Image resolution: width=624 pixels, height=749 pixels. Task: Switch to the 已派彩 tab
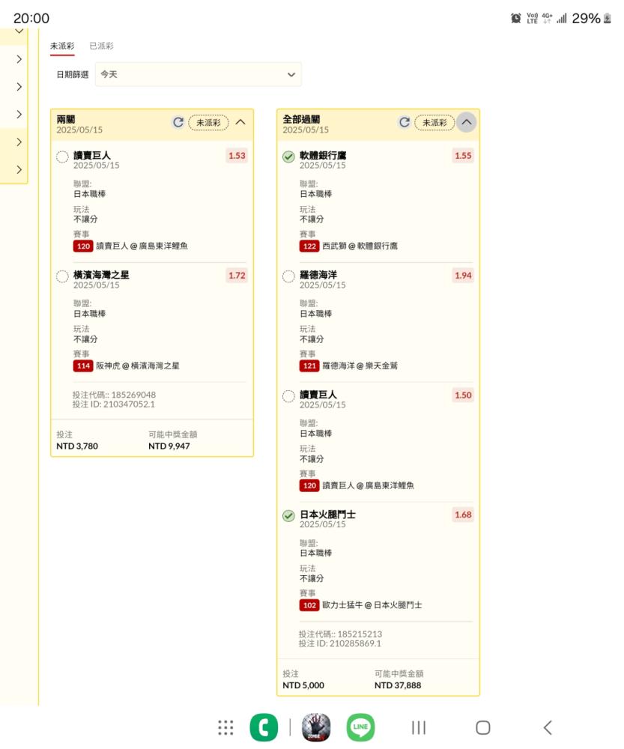[101, 46]
